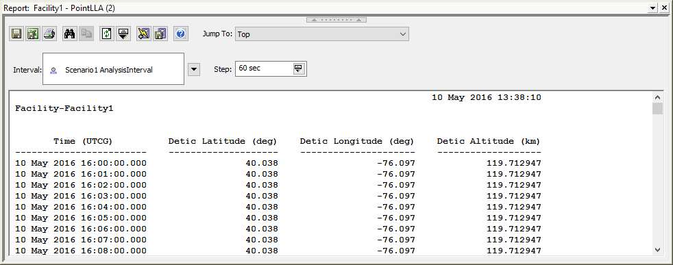Click the report scrollbar down arrow
Image resolution: width=673 pixels, height=265 pixels.
coord(657,249)
